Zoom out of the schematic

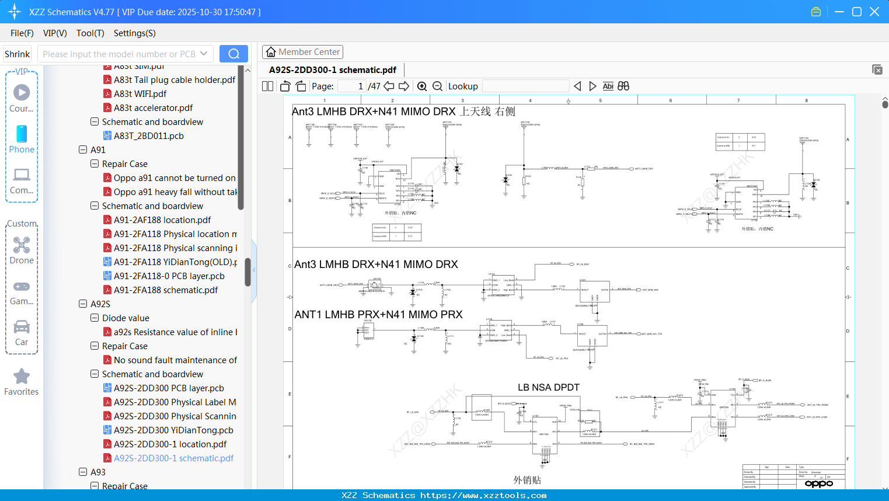click(x=437, y=86)
